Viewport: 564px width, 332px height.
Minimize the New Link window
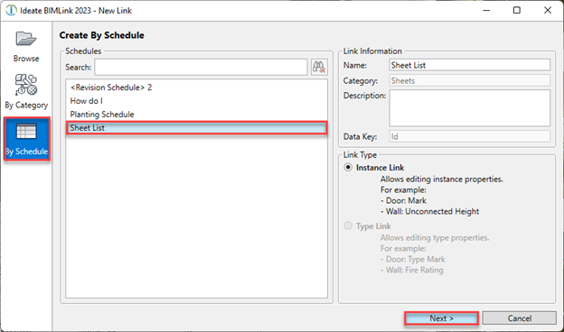pos(486,11)
